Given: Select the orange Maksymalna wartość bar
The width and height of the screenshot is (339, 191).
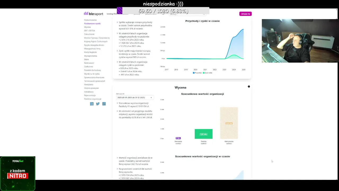Looking at the screenshot, I should [x=229, y=123].
